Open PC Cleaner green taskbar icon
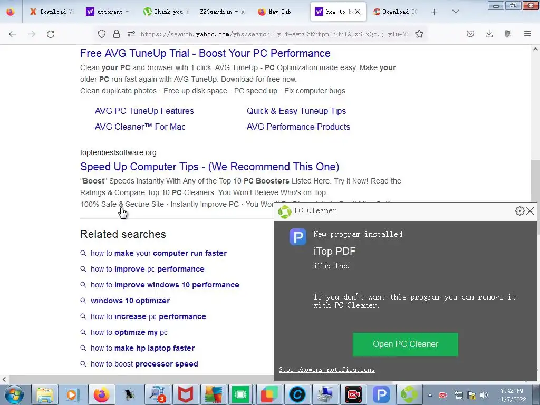 click(x=409, y=394)
